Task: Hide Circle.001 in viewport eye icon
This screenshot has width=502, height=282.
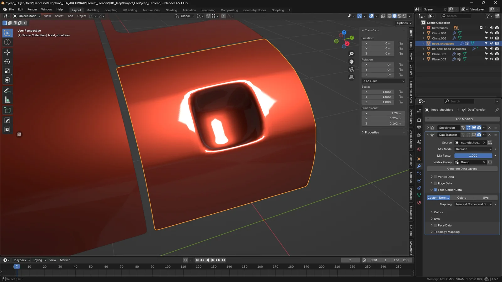Action: pos(492,33)
